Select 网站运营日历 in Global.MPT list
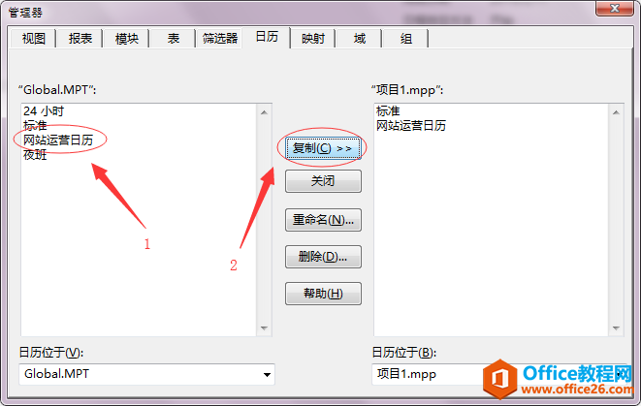 pos(58,141)
